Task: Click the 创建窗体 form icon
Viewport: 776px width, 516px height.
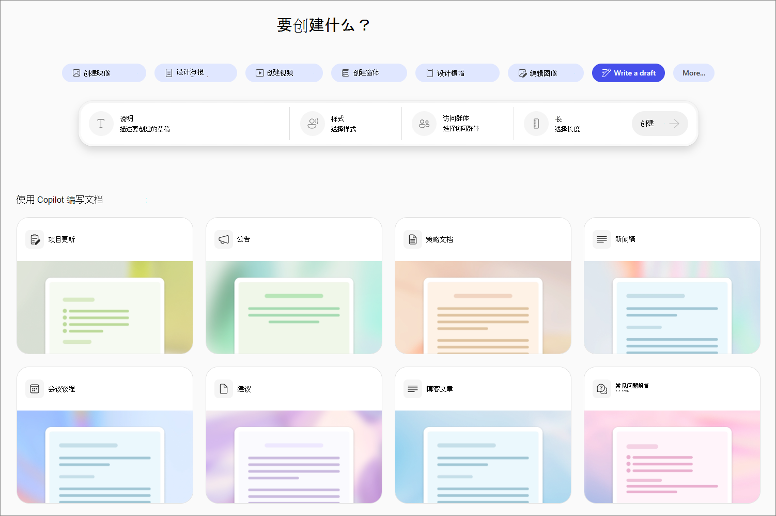Action: 346,73
